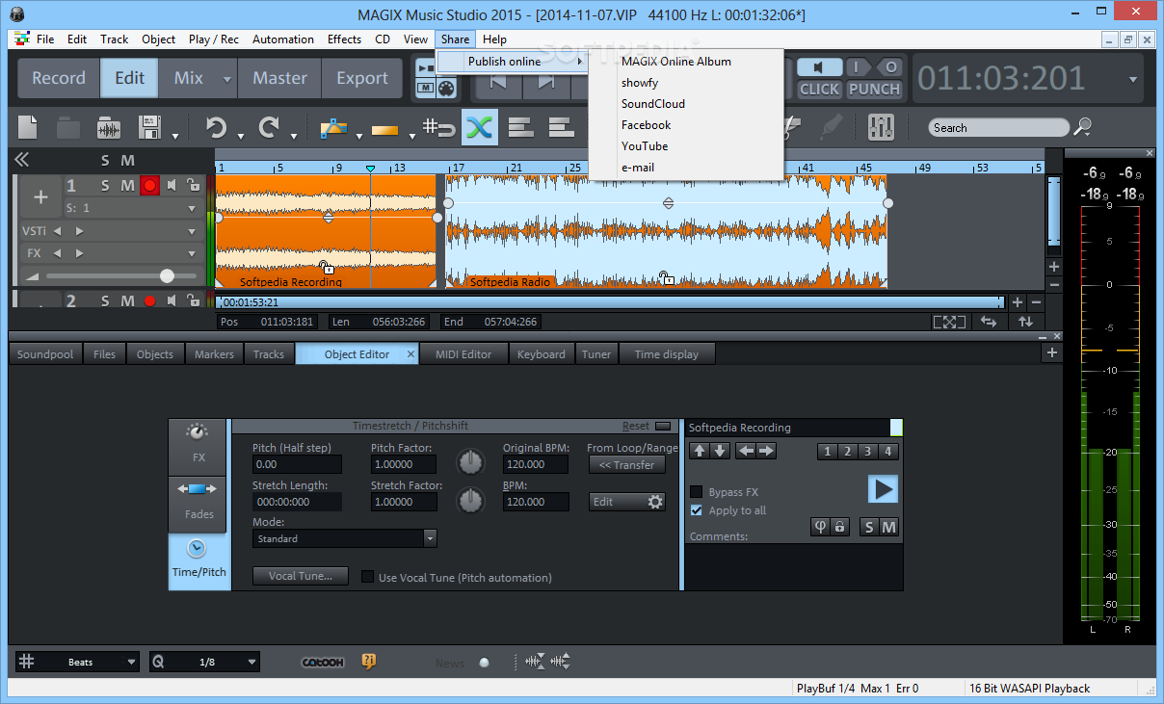Viewport: 1164px width, 704px height.
Task: Open the Beats grid dropdown
Action: coord(78,662)
